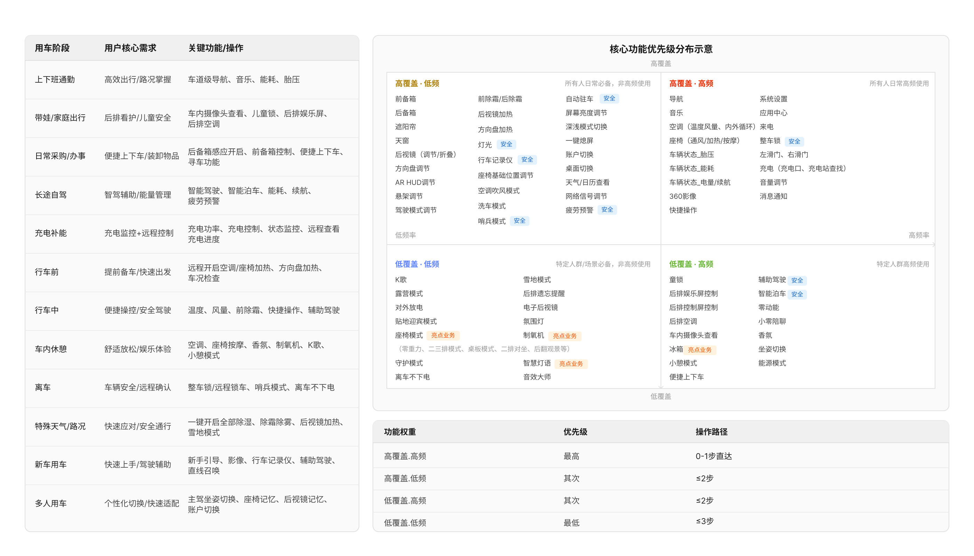Select the AR HUD调节 item
974x556 pixels.
click(415, 182)
